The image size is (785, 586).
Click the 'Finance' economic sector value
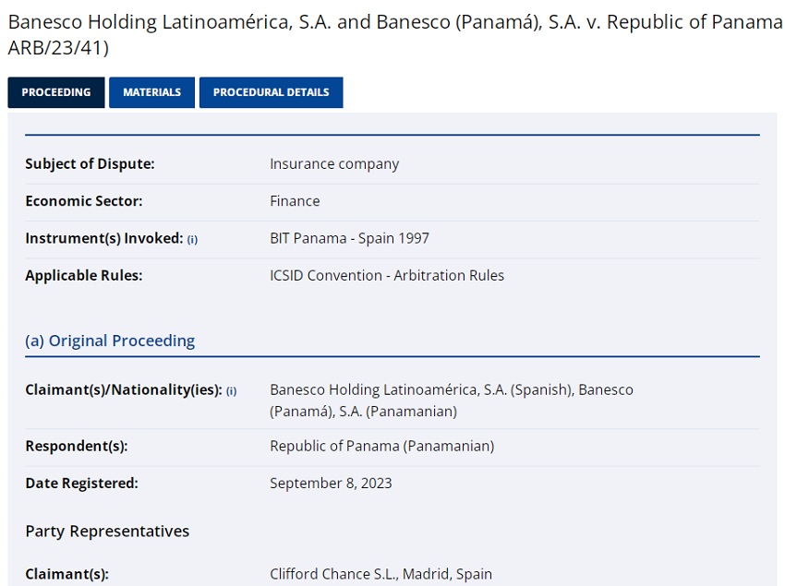(x=295, y=201)
